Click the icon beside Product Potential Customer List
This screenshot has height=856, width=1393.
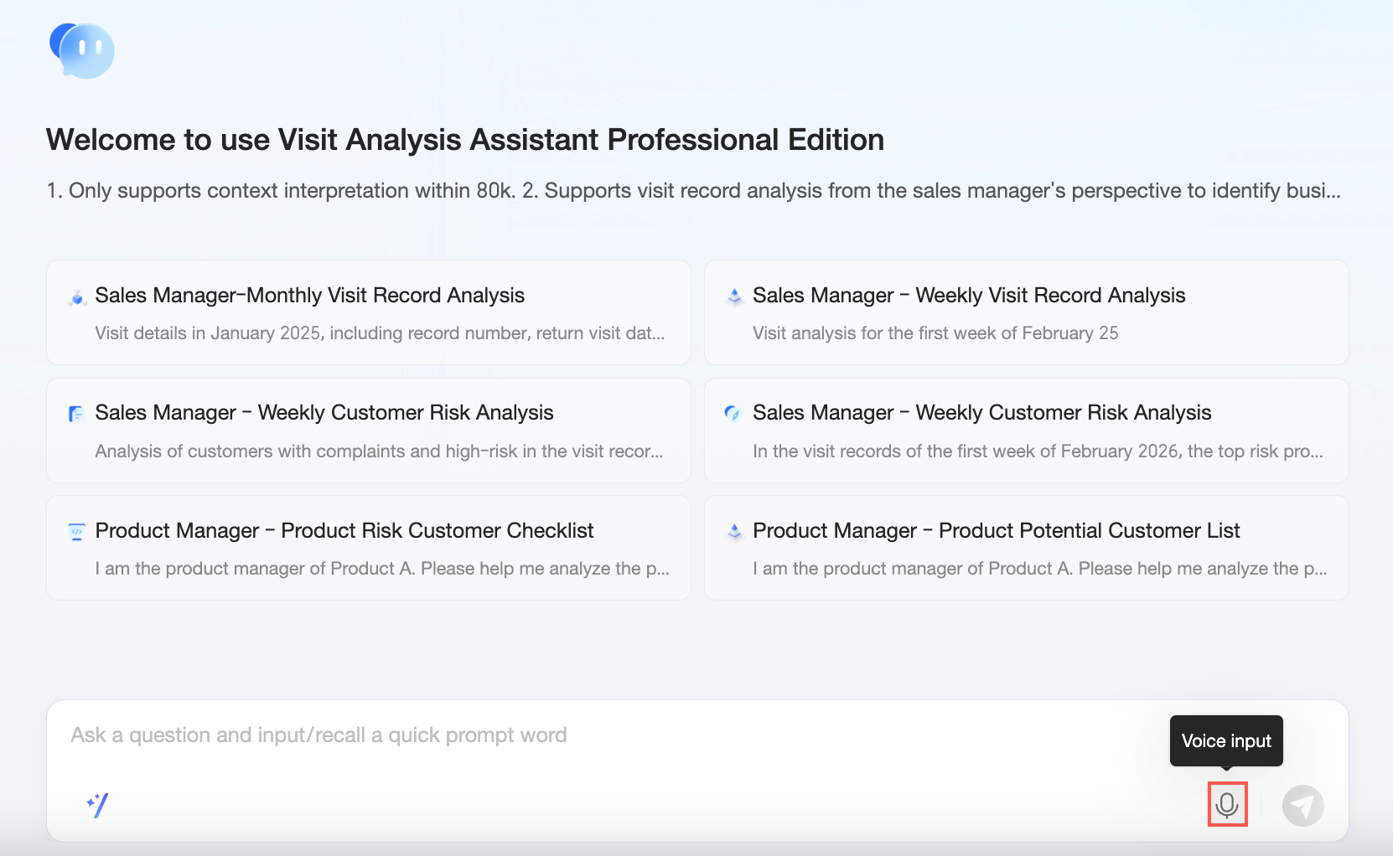pyautogui.click(x=735, y=532)
